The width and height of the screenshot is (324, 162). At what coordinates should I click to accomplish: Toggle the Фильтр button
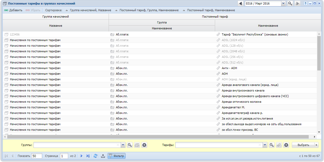(x=116, y=156)
